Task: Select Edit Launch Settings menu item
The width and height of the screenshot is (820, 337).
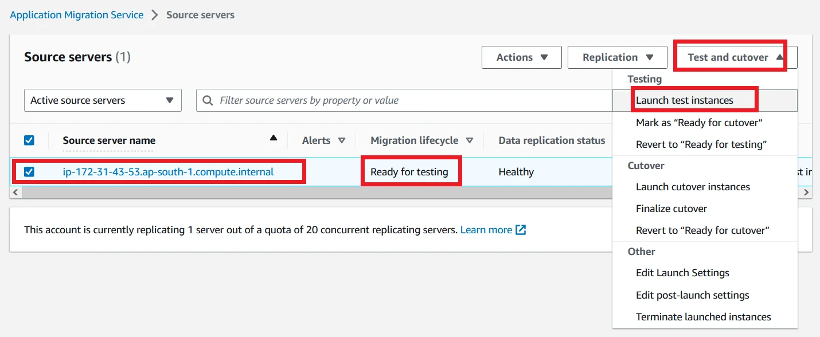Action: 705,273
